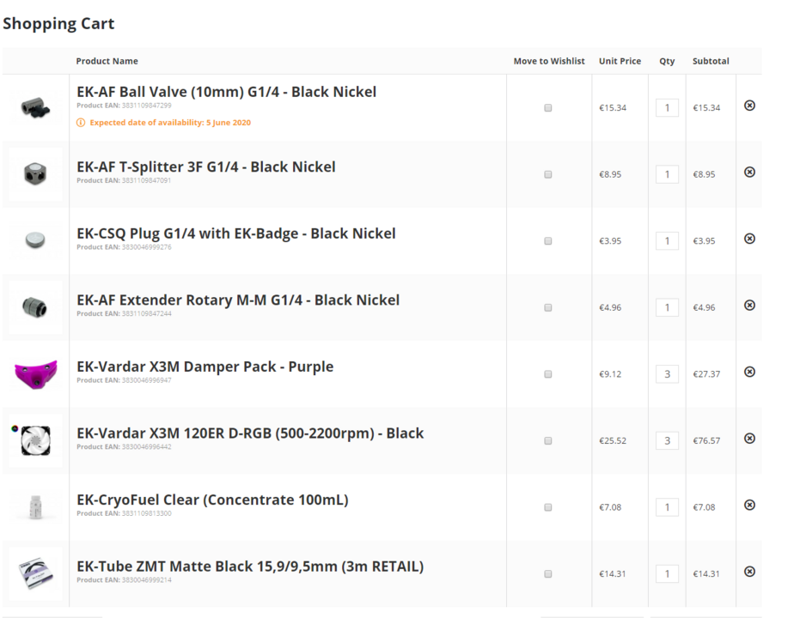Open EK-AF T-Splitter 3F product link
This screenshot has width=800, height=618.
(206, 167)
